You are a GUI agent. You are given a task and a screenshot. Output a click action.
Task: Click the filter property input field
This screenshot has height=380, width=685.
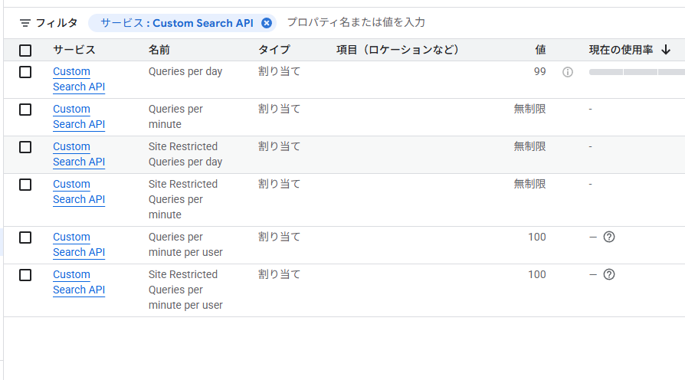(x=356, y=23)
